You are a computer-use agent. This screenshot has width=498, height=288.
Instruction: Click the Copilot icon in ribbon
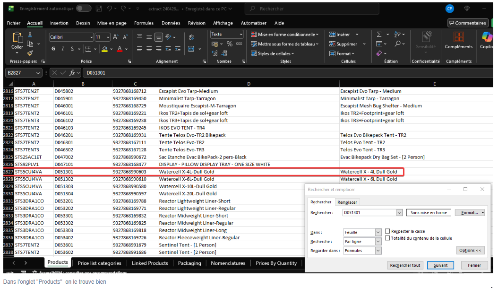tap(487, 37)
